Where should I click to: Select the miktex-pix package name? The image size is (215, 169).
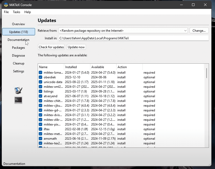pos(52,124)
